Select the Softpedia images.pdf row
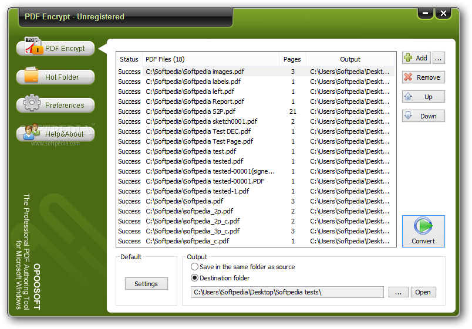This screenshot has width=472, height=329. pyautogui.click(x=256, y=72)
